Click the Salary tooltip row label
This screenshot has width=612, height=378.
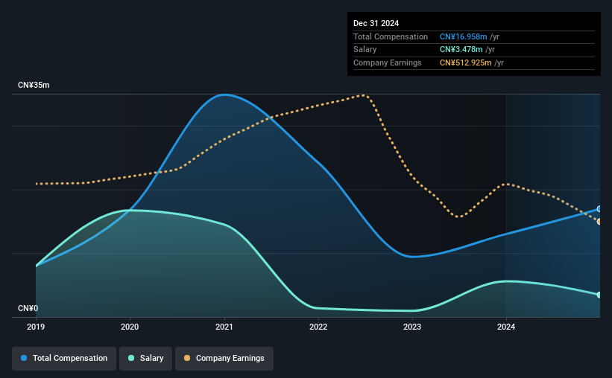[x=365, y=50]
